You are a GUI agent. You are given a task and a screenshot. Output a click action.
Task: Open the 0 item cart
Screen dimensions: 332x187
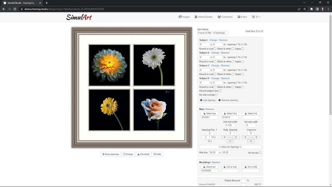242,17
